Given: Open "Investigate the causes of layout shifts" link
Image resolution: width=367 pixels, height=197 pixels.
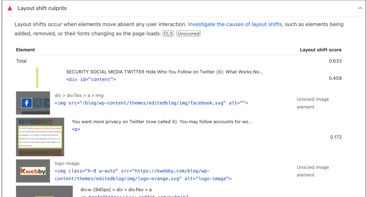Looking at the screenshot, I should coord(235,24).
